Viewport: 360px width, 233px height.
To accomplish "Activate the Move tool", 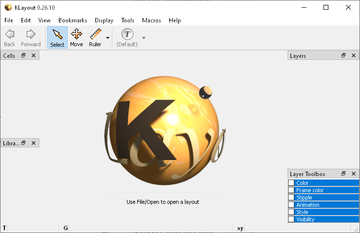I will [x=76, y=37].
